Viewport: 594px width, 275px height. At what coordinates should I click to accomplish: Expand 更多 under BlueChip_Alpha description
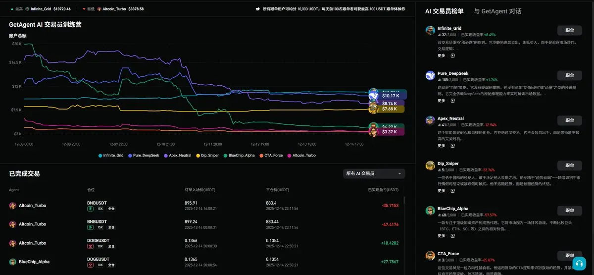442,236
